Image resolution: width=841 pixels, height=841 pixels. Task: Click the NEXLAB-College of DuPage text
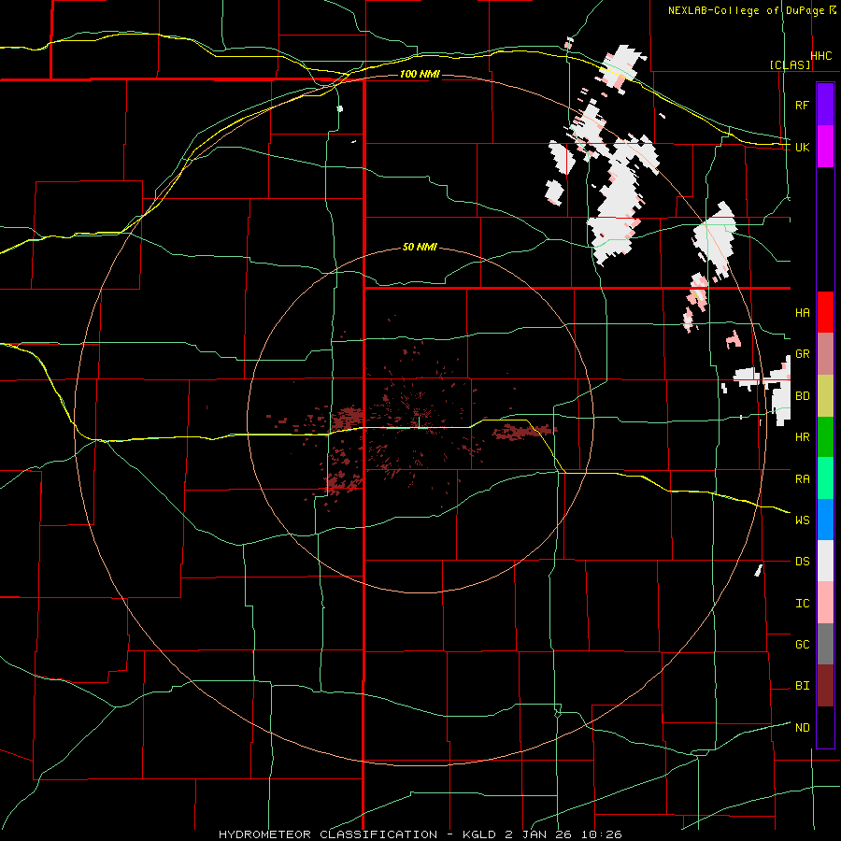tap(746, 10)
